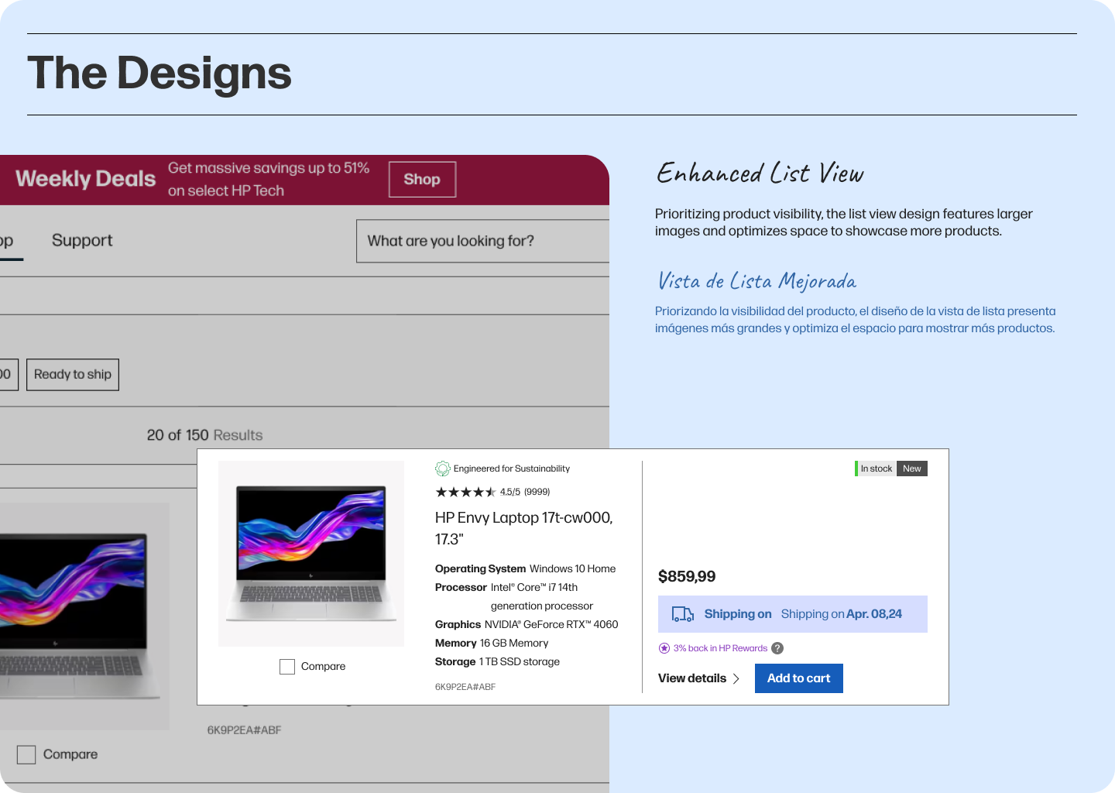The width and height of the screenshot is (1115, 793).
Task: Click the 'In stock' badge
Action: click(x=876, y=469)
